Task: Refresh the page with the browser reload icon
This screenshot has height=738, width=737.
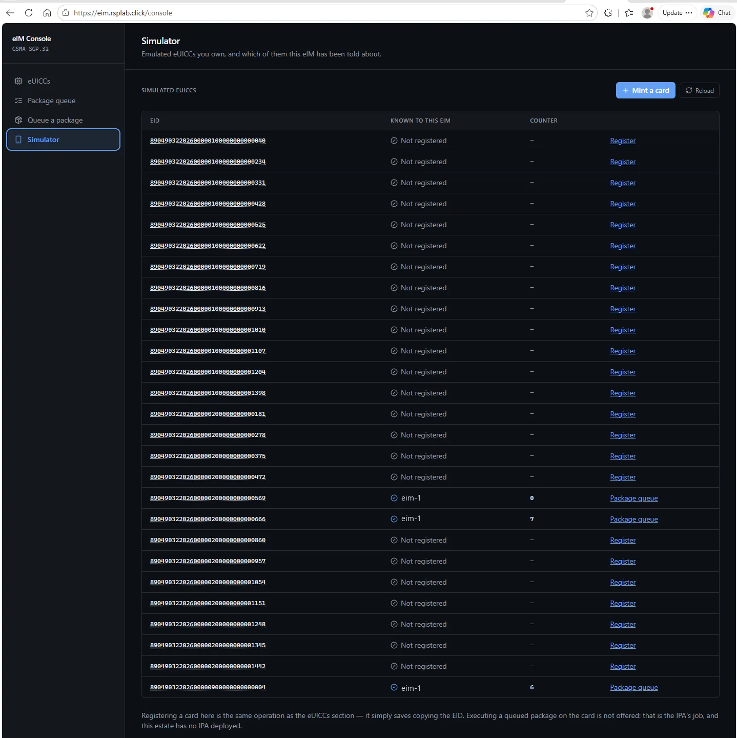Action: [x=29, y=13]
